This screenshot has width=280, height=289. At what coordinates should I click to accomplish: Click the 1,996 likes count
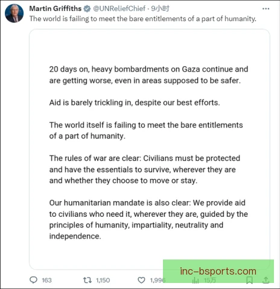(157, 280)
